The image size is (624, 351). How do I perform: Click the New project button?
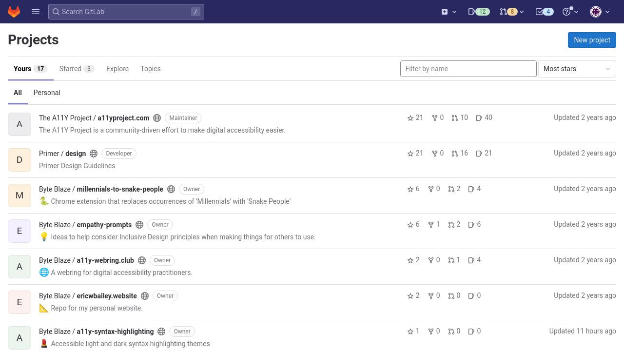(592, 40)
